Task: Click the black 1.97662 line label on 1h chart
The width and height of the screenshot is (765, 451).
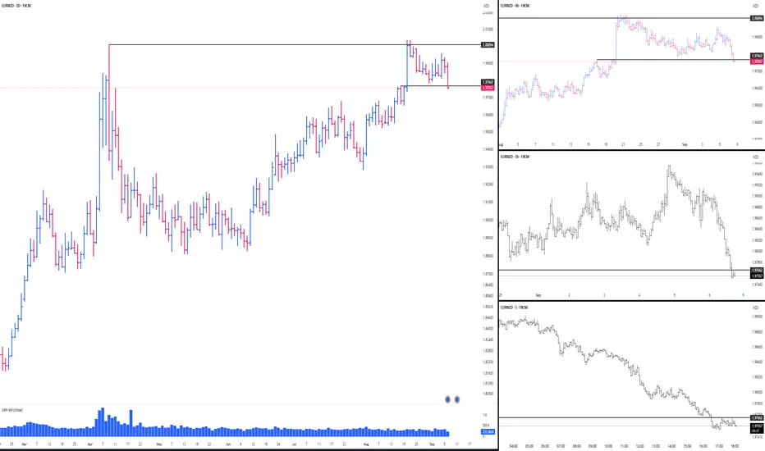Action: [x=757, y=270]
